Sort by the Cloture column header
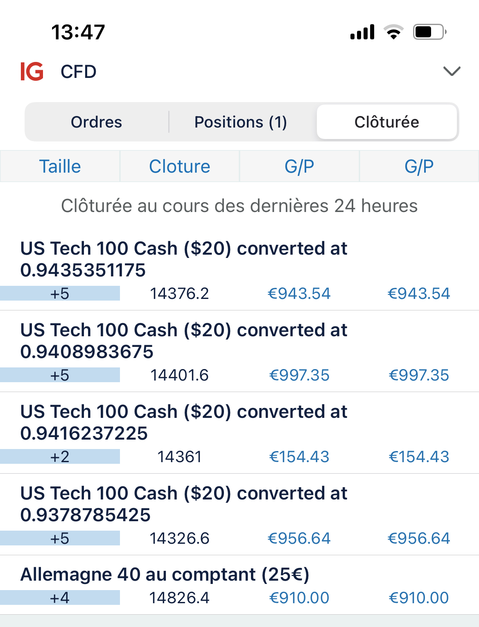479x627 pixels. (180, 166)
